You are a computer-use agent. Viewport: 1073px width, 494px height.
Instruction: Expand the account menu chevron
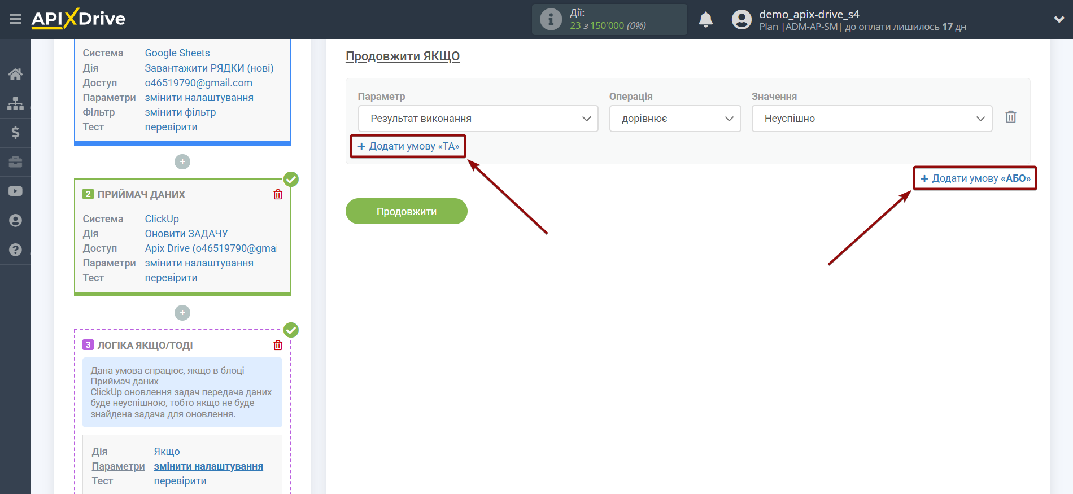coord(1059,19)
